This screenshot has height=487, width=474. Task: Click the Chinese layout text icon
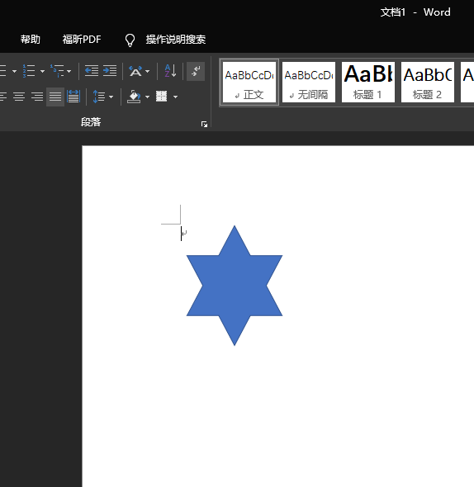pos(135,71)
